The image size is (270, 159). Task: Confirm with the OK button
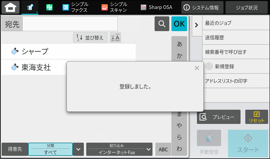[x=179, y=24]
